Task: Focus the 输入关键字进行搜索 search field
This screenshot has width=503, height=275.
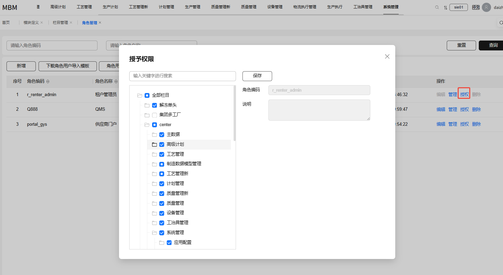Action: pyautogui.click(x=182, y=76)
